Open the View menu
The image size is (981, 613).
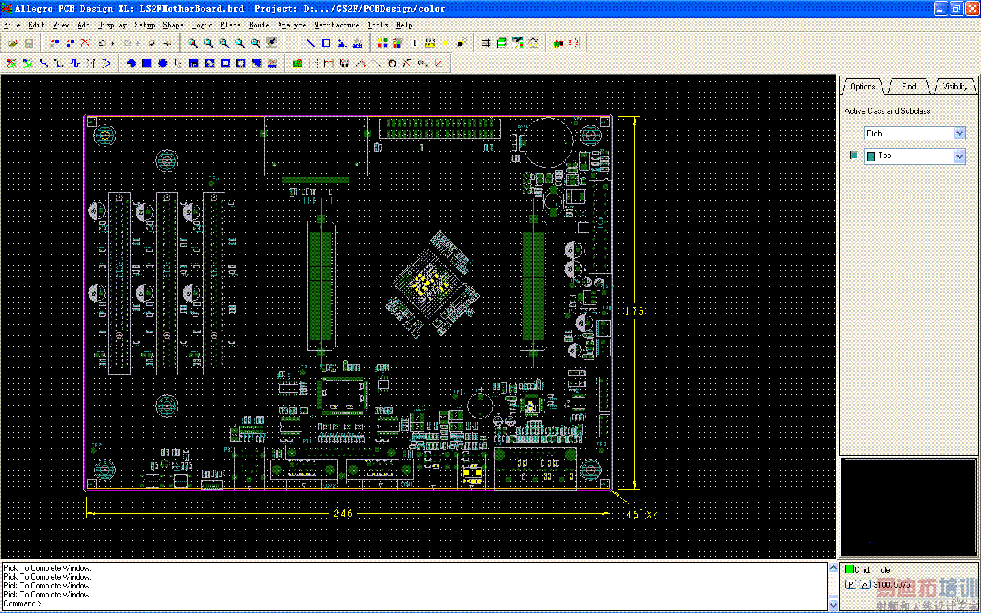pyautogui.click(x=61, y=25)
